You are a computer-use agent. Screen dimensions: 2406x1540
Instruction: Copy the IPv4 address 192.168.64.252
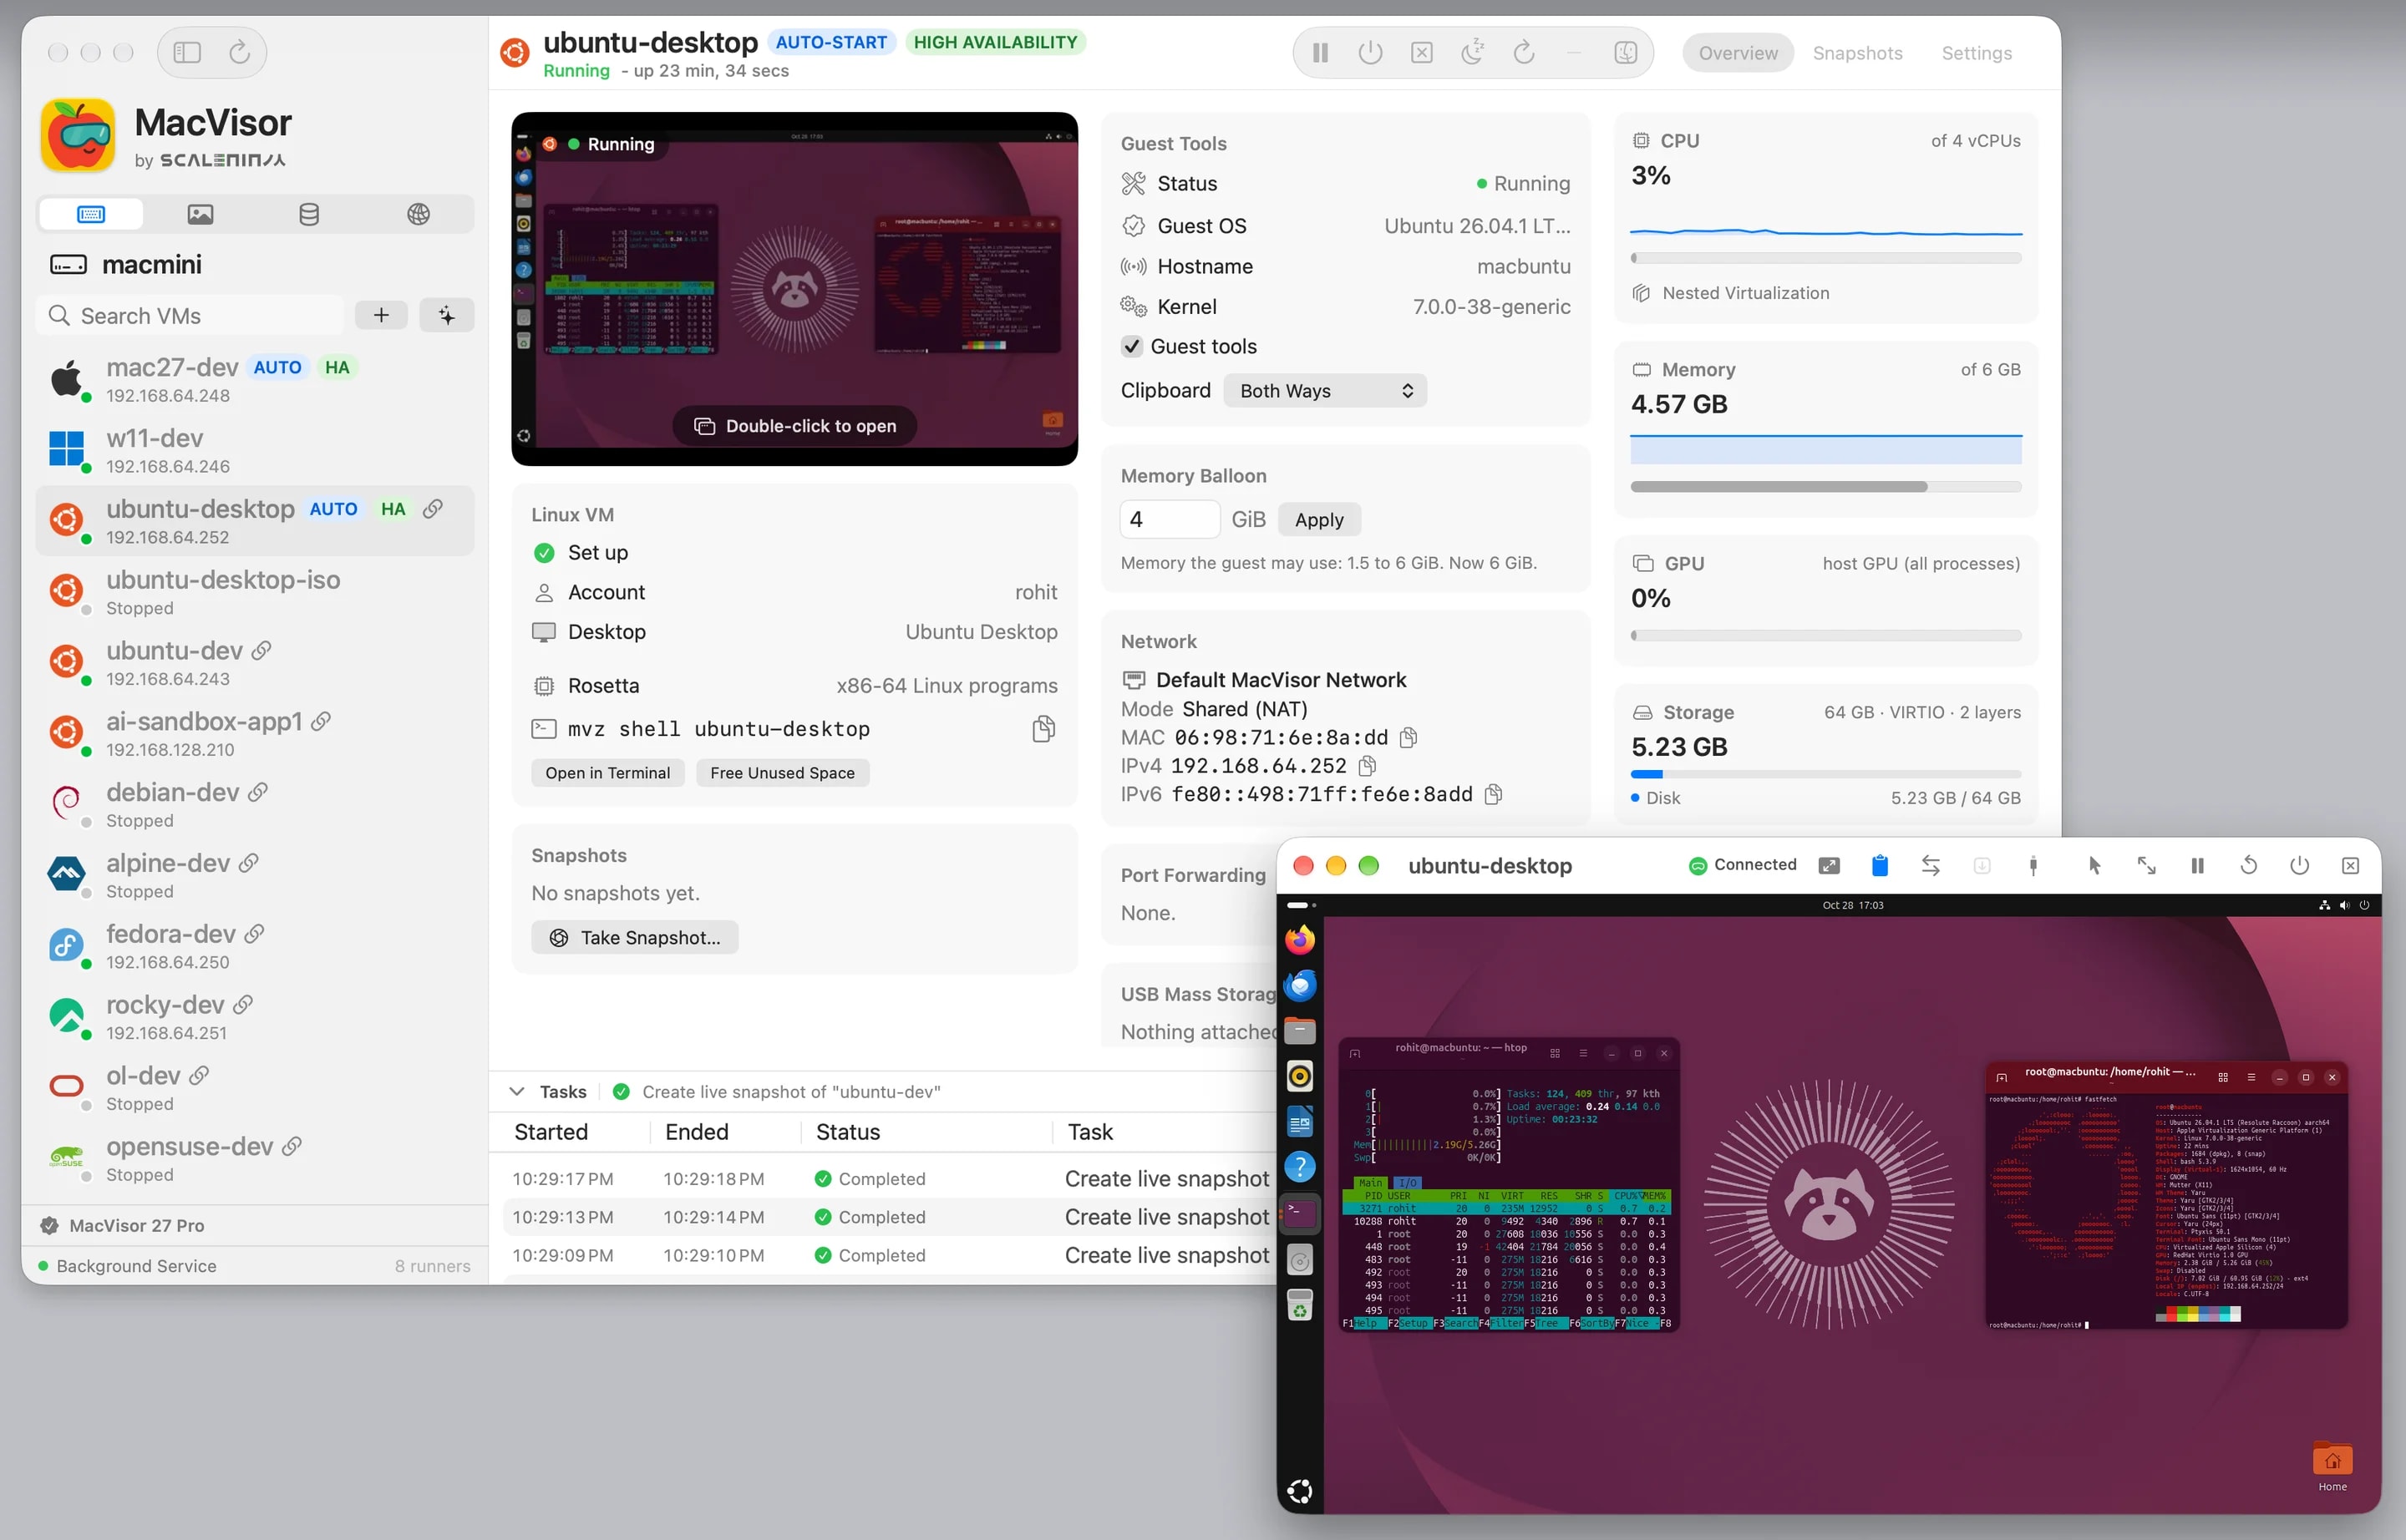coord(1368,766)
